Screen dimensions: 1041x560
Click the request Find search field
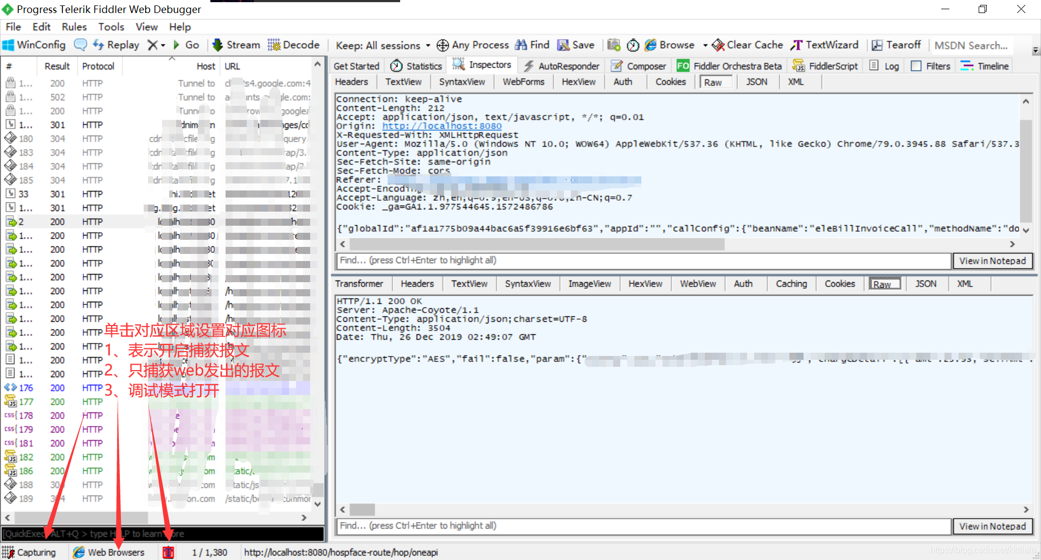pyautogui.click(x=644, y=260)
